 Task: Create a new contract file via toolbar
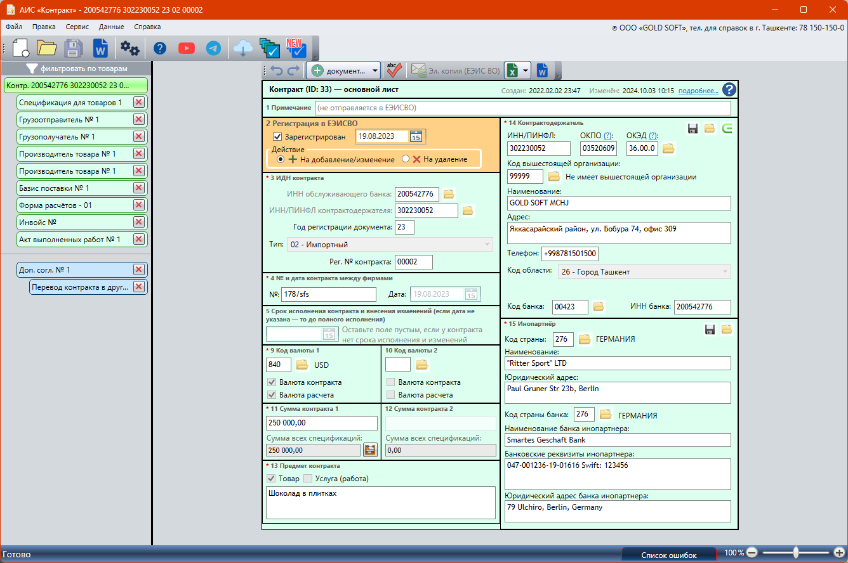tap(21, 48)
